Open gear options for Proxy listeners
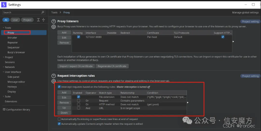 click(x=53, y=27)
